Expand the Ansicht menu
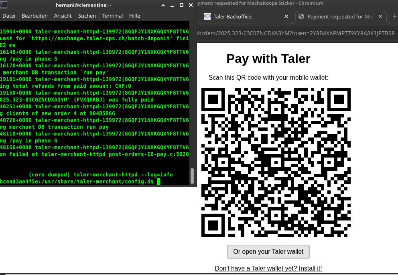 [x=63, y=16]
